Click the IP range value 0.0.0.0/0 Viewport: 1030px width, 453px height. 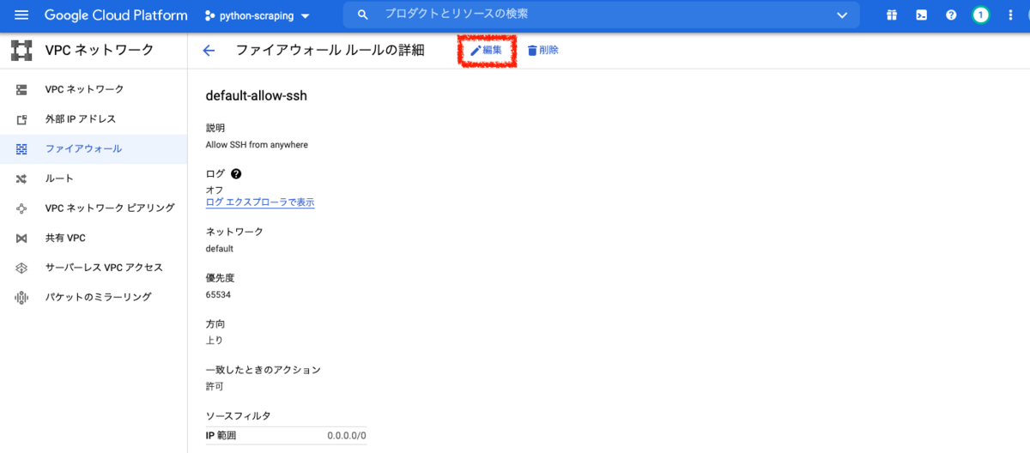[347, 436]
